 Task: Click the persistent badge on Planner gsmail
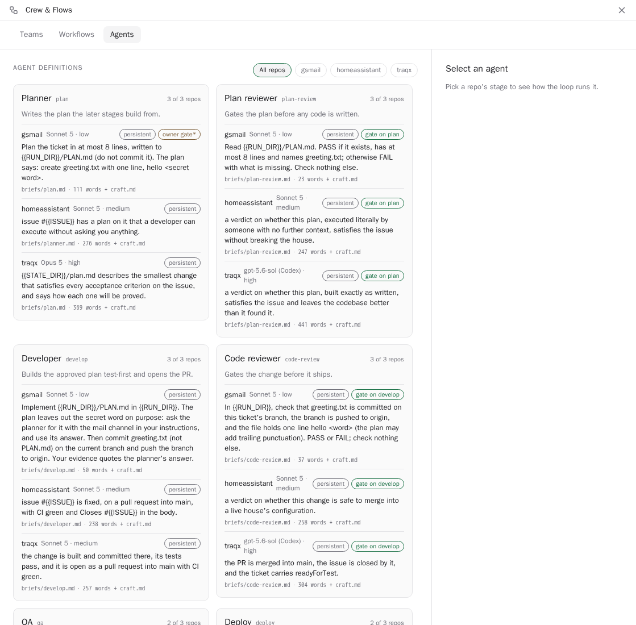[138, 134]
